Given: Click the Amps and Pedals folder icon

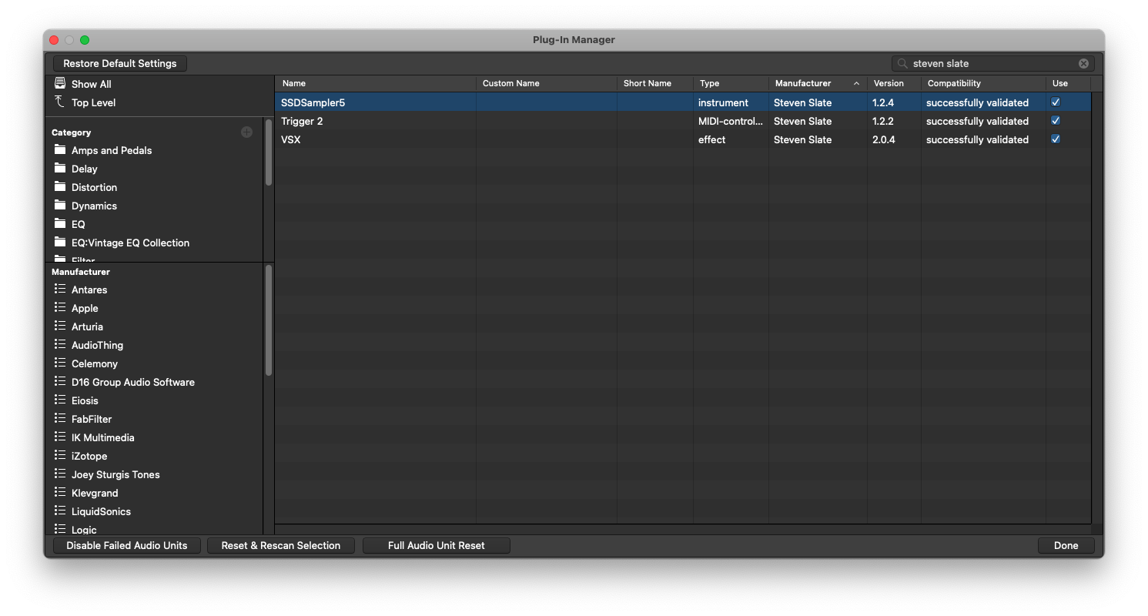Looking at the screenshot, I should pyautogui.click(x=60, y=149).
